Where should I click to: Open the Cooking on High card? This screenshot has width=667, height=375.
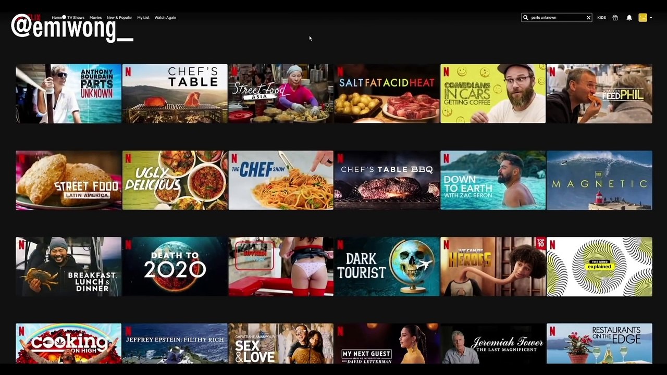click(68, 343)
